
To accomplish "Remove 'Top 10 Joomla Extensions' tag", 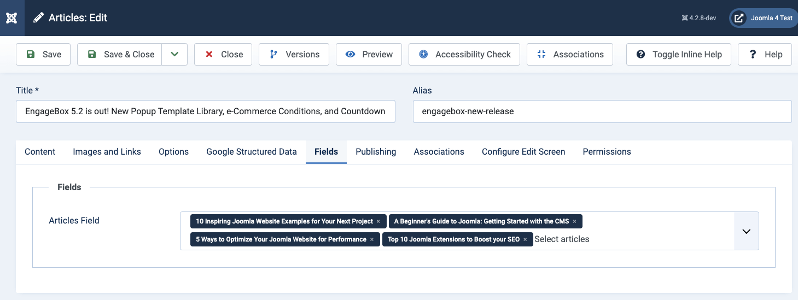I will click(x=525, y=239).
